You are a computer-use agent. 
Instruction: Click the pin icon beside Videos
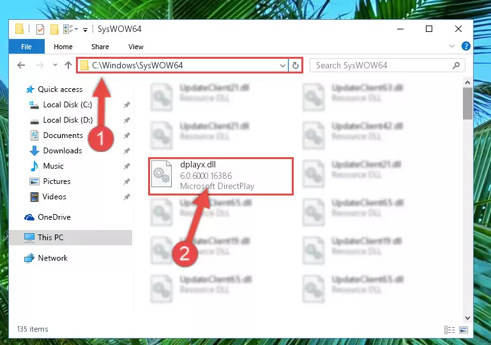click(127, 197)
